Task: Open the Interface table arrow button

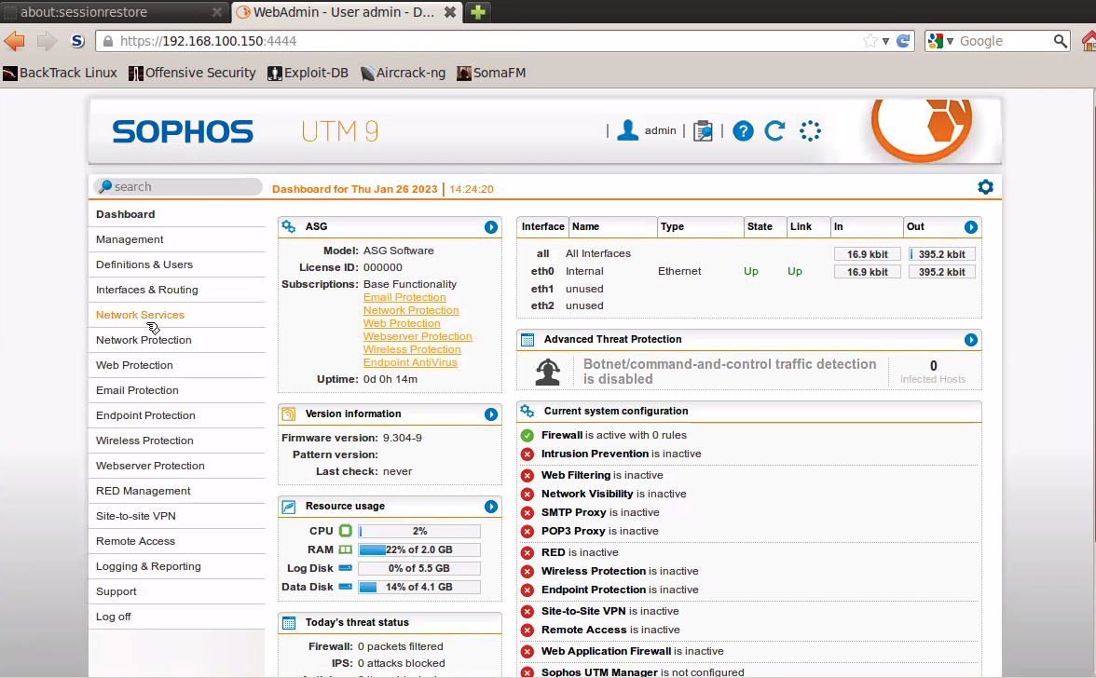Action: [971, 227]
